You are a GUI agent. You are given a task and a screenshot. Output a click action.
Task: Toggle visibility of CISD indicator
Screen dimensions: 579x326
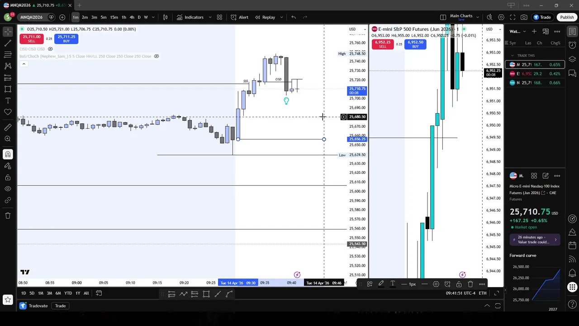click(x=50, y=49)
